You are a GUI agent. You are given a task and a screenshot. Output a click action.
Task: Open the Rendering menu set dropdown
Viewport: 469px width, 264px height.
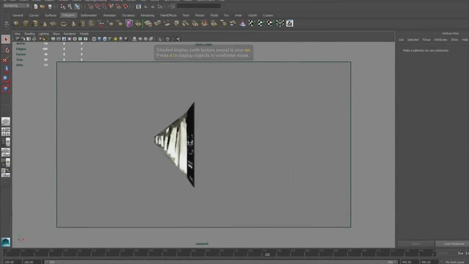[16, 6]
